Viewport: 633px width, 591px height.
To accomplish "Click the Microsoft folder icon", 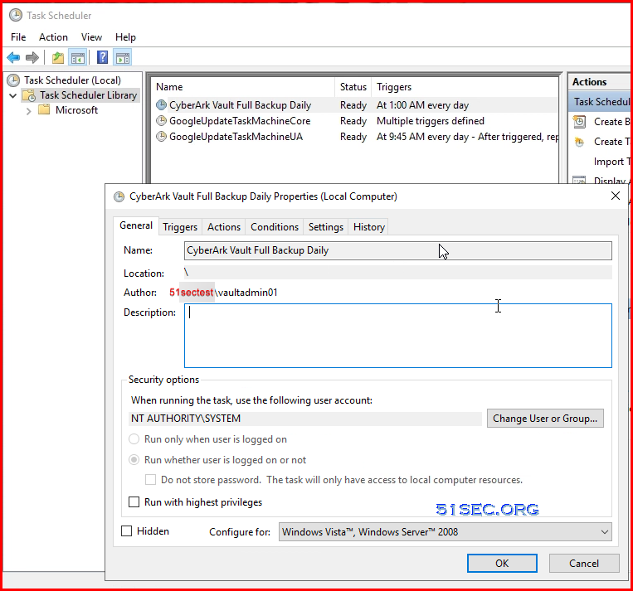I will pyautogui.click(x=44, y=109).
